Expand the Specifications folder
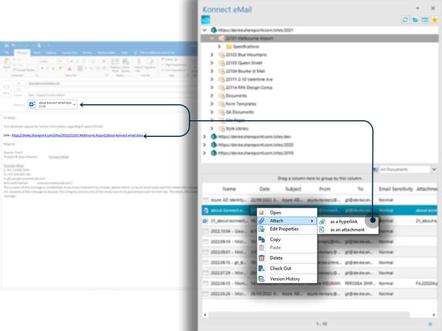 coord(219,46)
